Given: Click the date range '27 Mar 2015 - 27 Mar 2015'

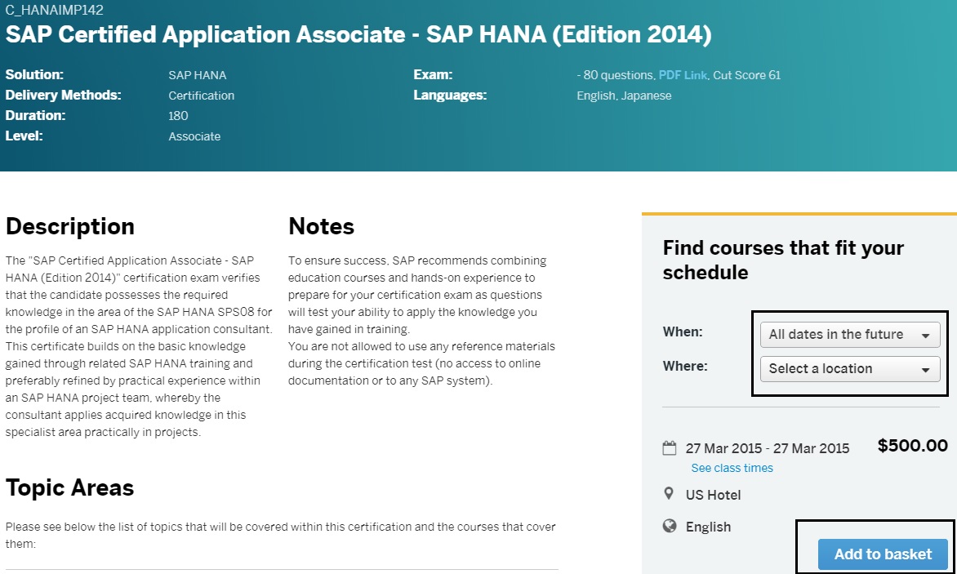Looking at the screenshot, I should tap(768, 448).
